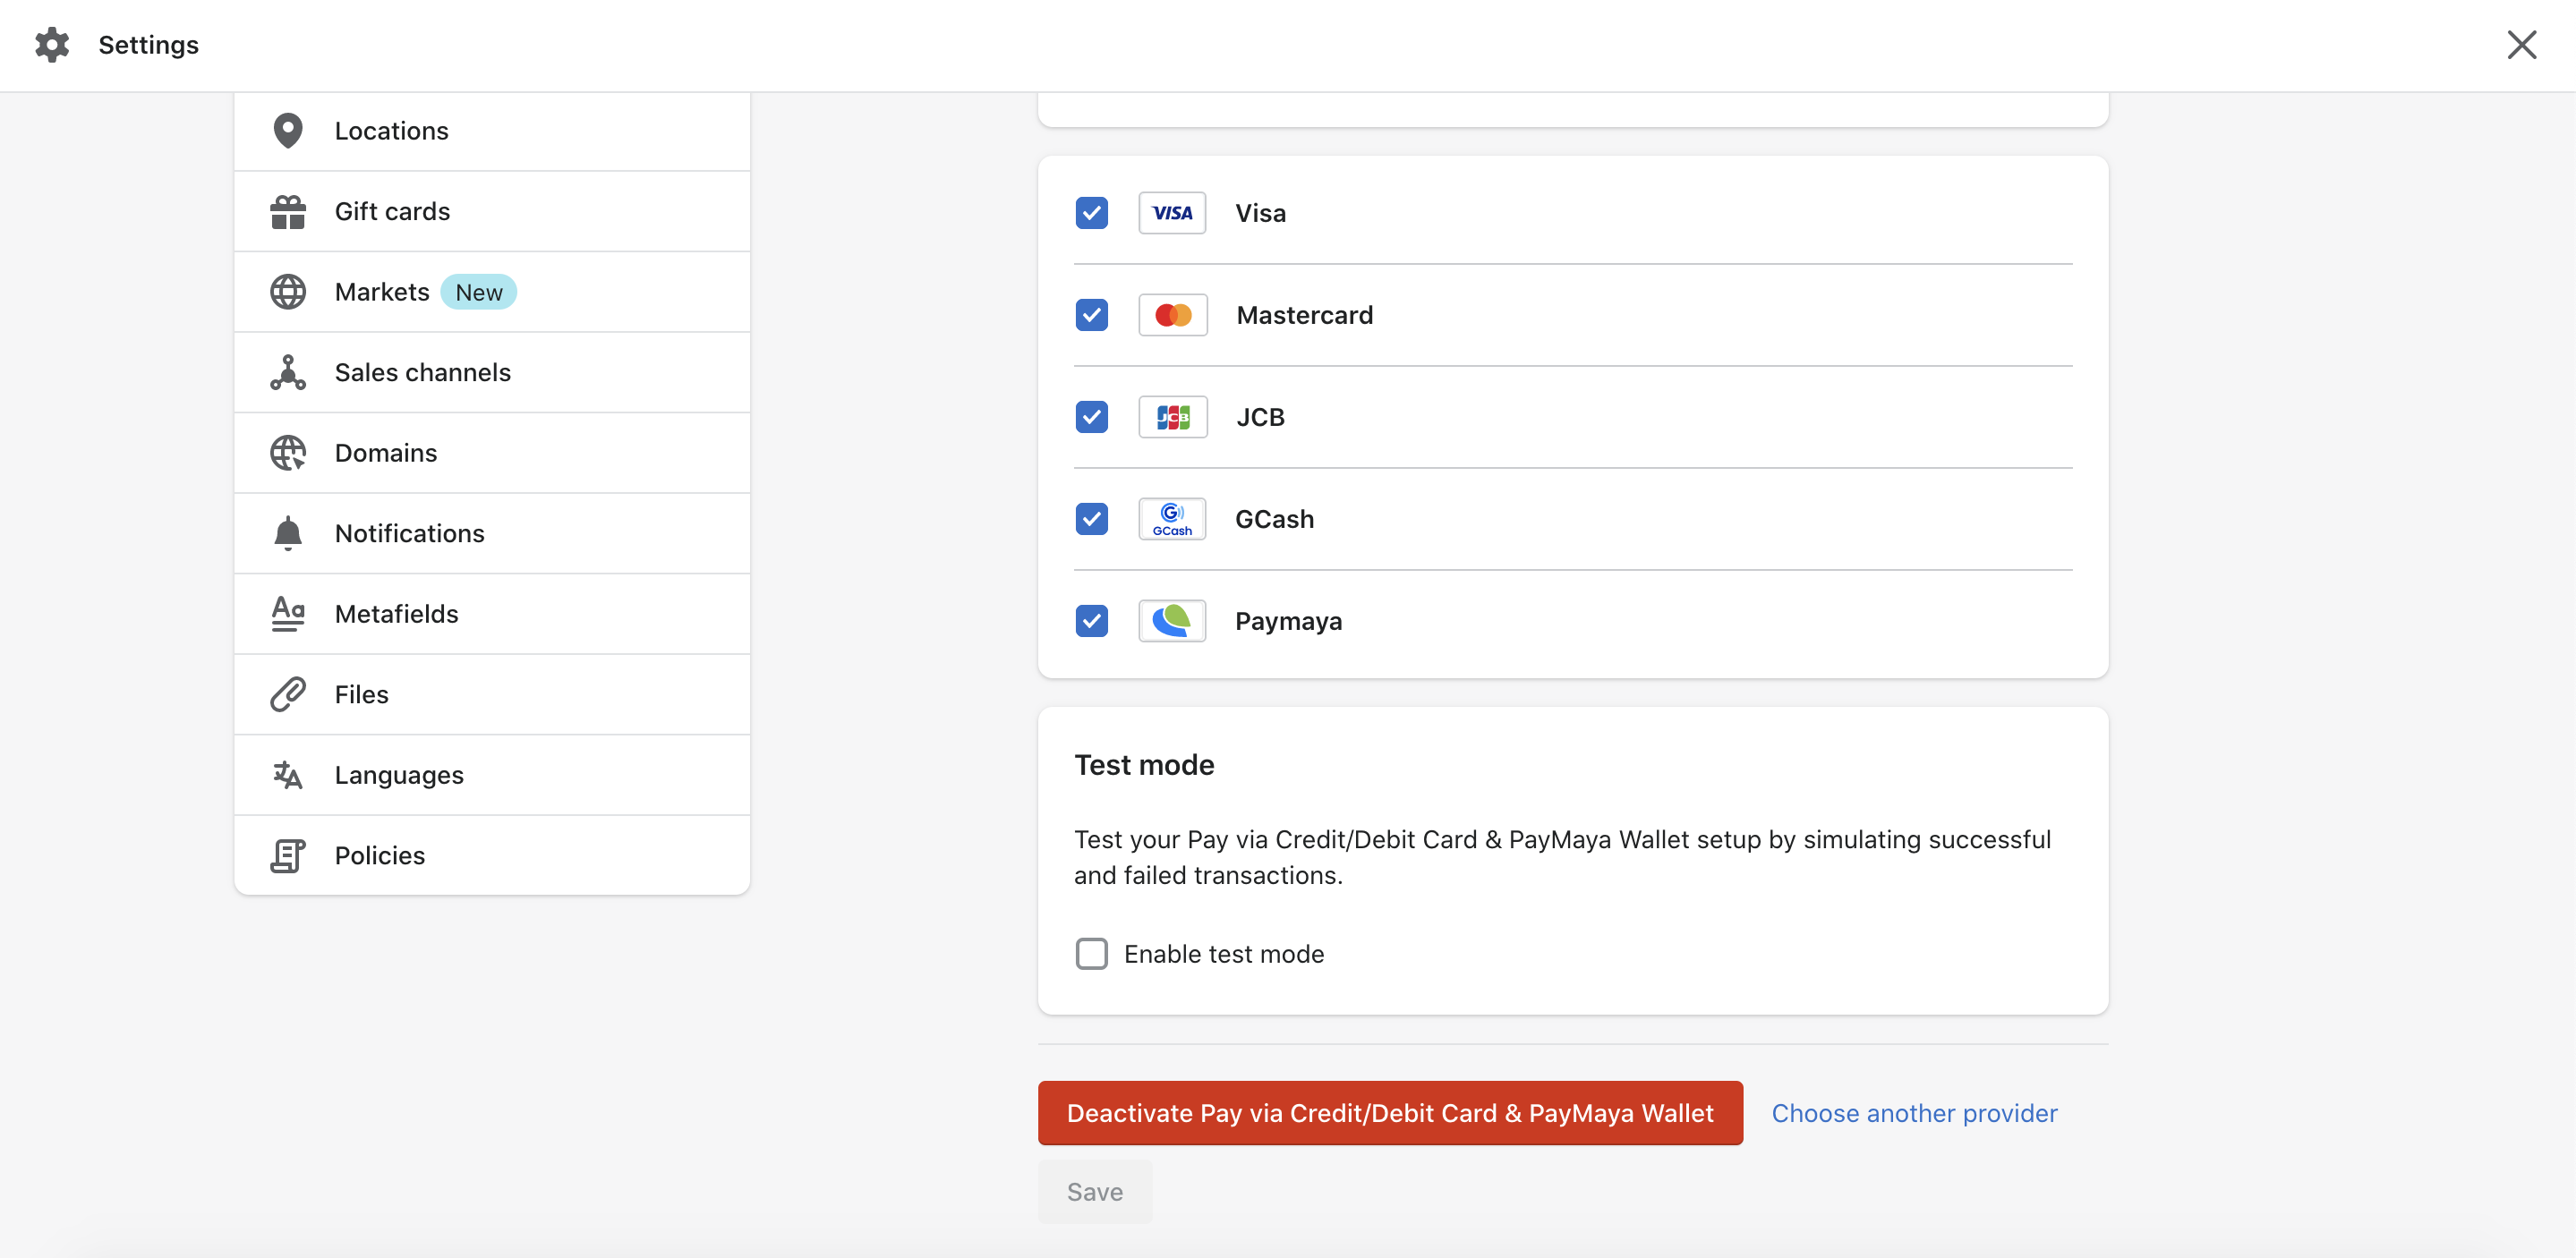Viewport: 2576px width, 1258px height.
Task: Click the Markets globe icon
Action: (x=287, y=292)
